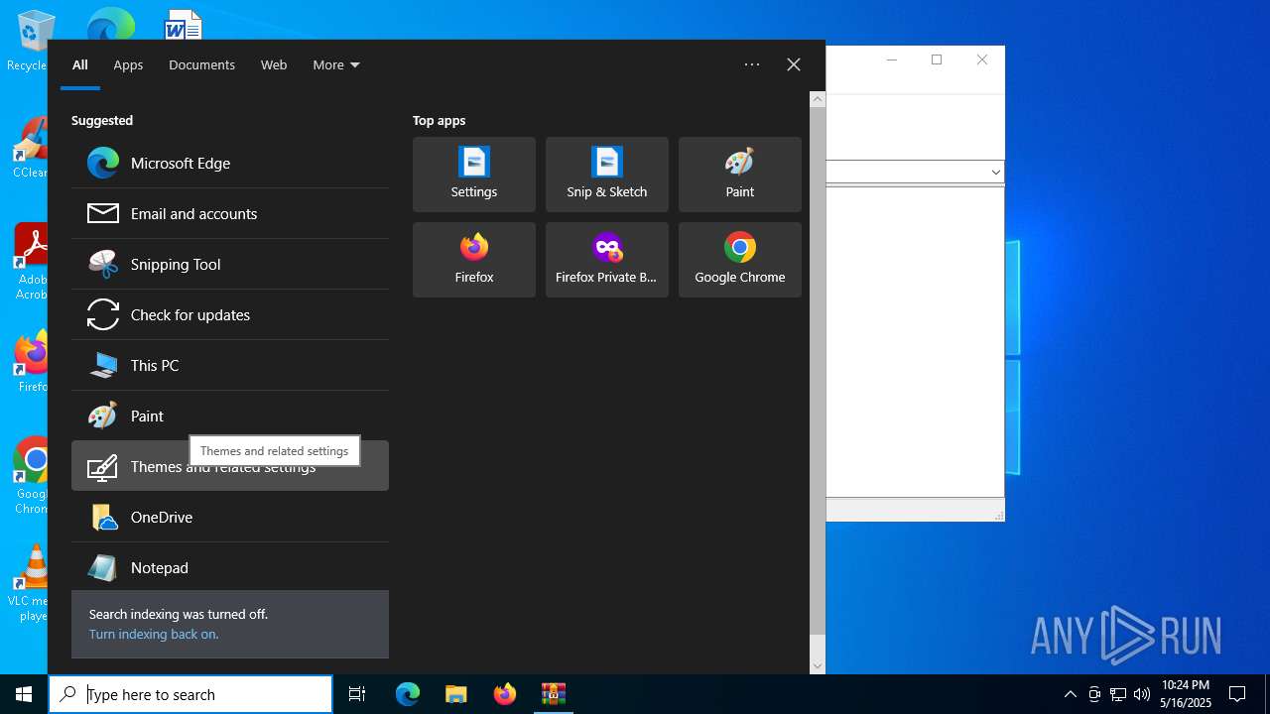Launch Google Chrome from Top apps
This screenshot has width=1270, height=714.
tap(740, 260)
